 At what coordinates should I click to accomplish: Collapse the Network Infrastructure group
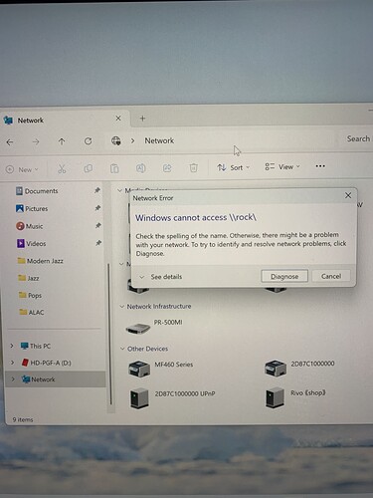[x=122, y=306]
